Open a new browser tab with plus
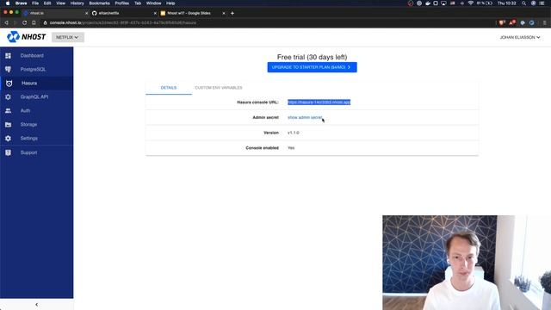The height and width of the screenshot is (310, 551). tap(232, 13)
